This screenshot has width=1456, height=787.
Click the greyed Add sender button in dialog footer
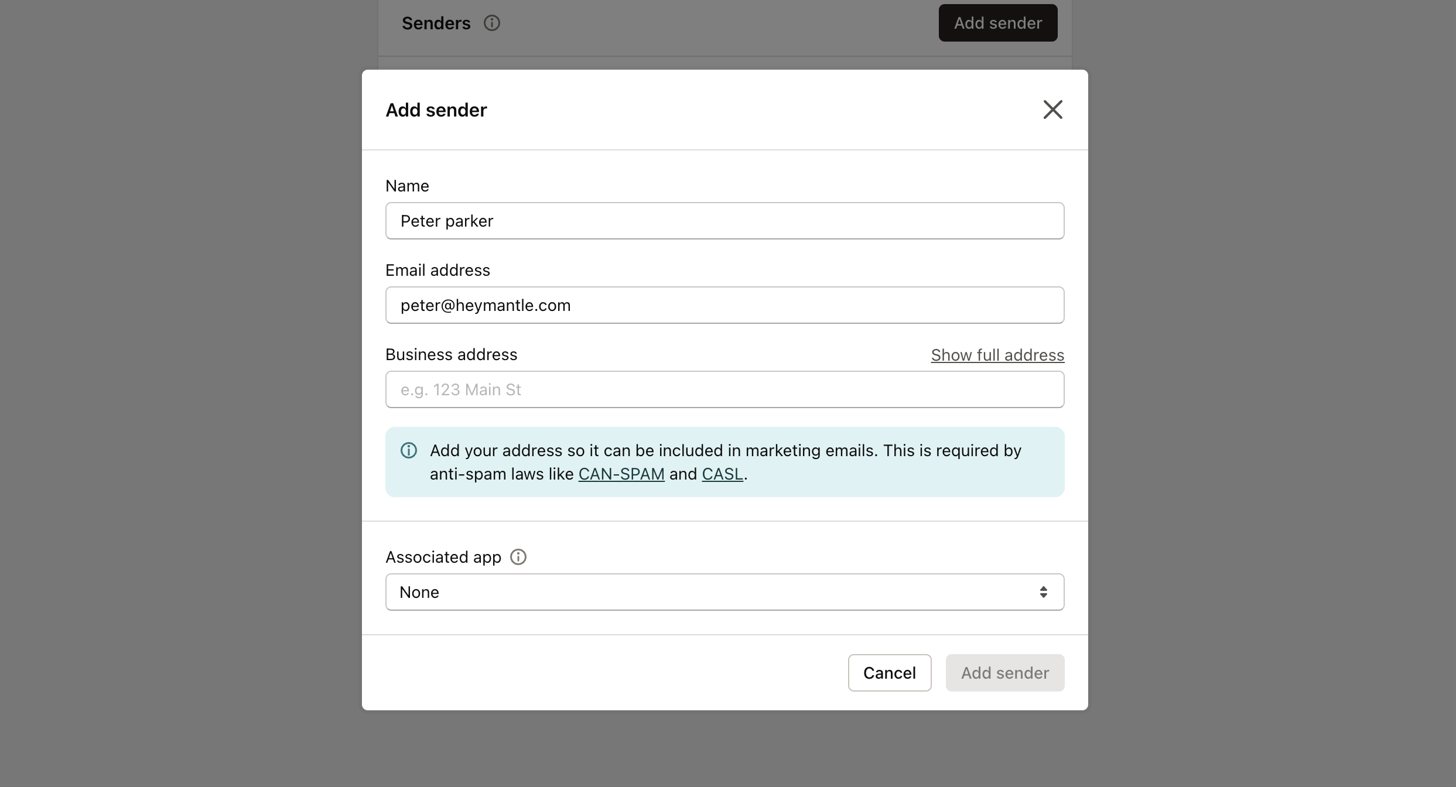pos(1004,673)
